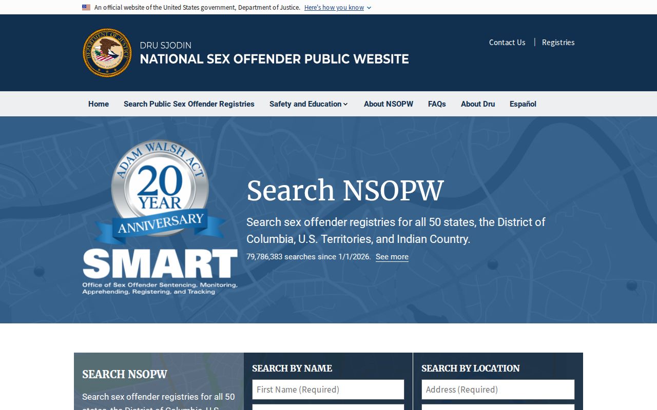Click the "SEARCH BY NAME" heading
657x410 pixels.
point(292,368)
